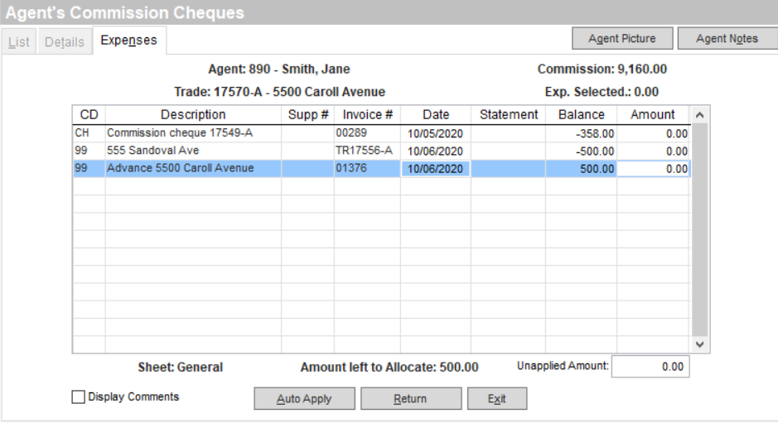Click the Agent Picture button
This screenshot has width=778, height=423.
621,38
